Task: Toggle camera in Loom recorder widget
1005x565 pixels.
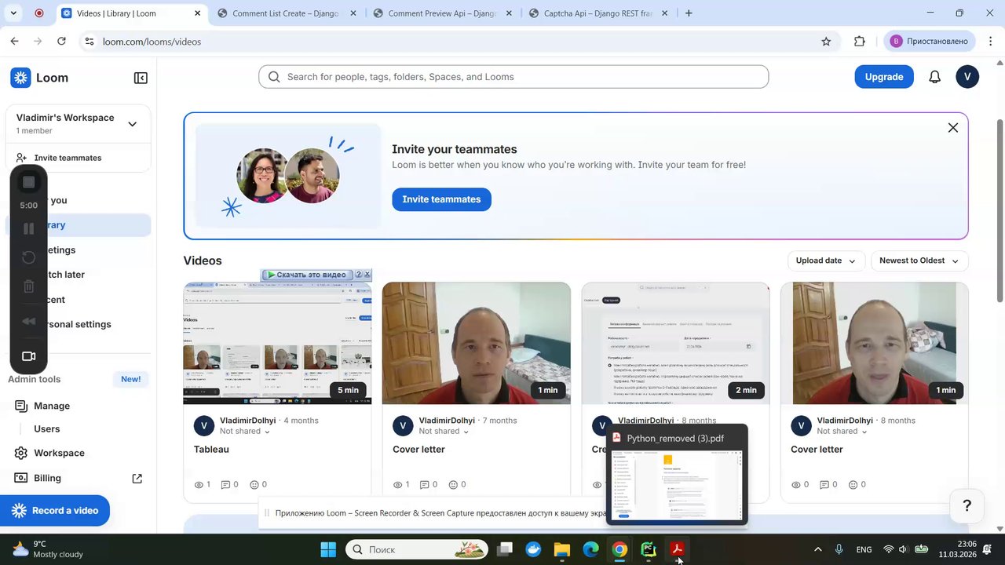Action: (x=28, y=356)
